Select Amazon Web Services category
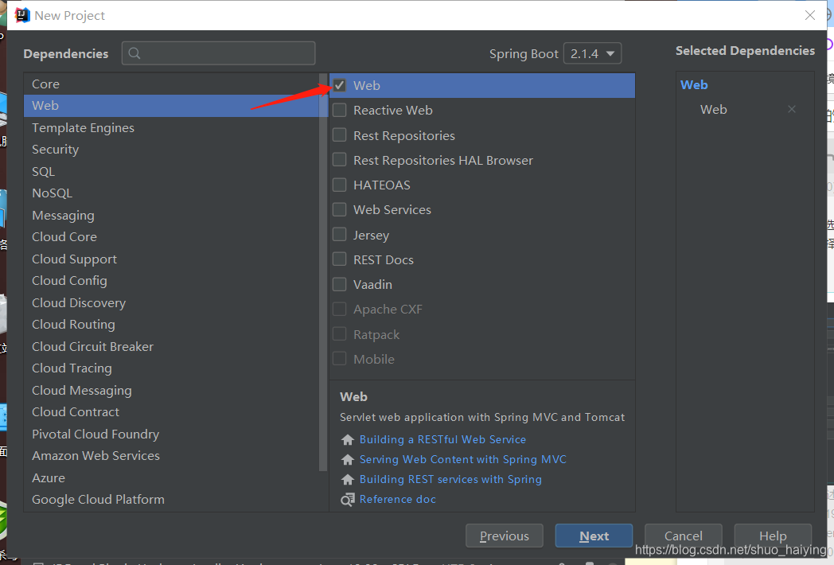The width and height of the screenshot is (834, 565). 172,455
